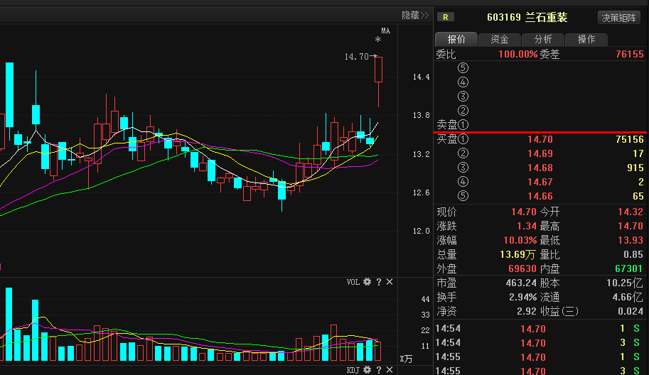Switch to the 报价 tab
649x375 pixels.
[456, 40]
